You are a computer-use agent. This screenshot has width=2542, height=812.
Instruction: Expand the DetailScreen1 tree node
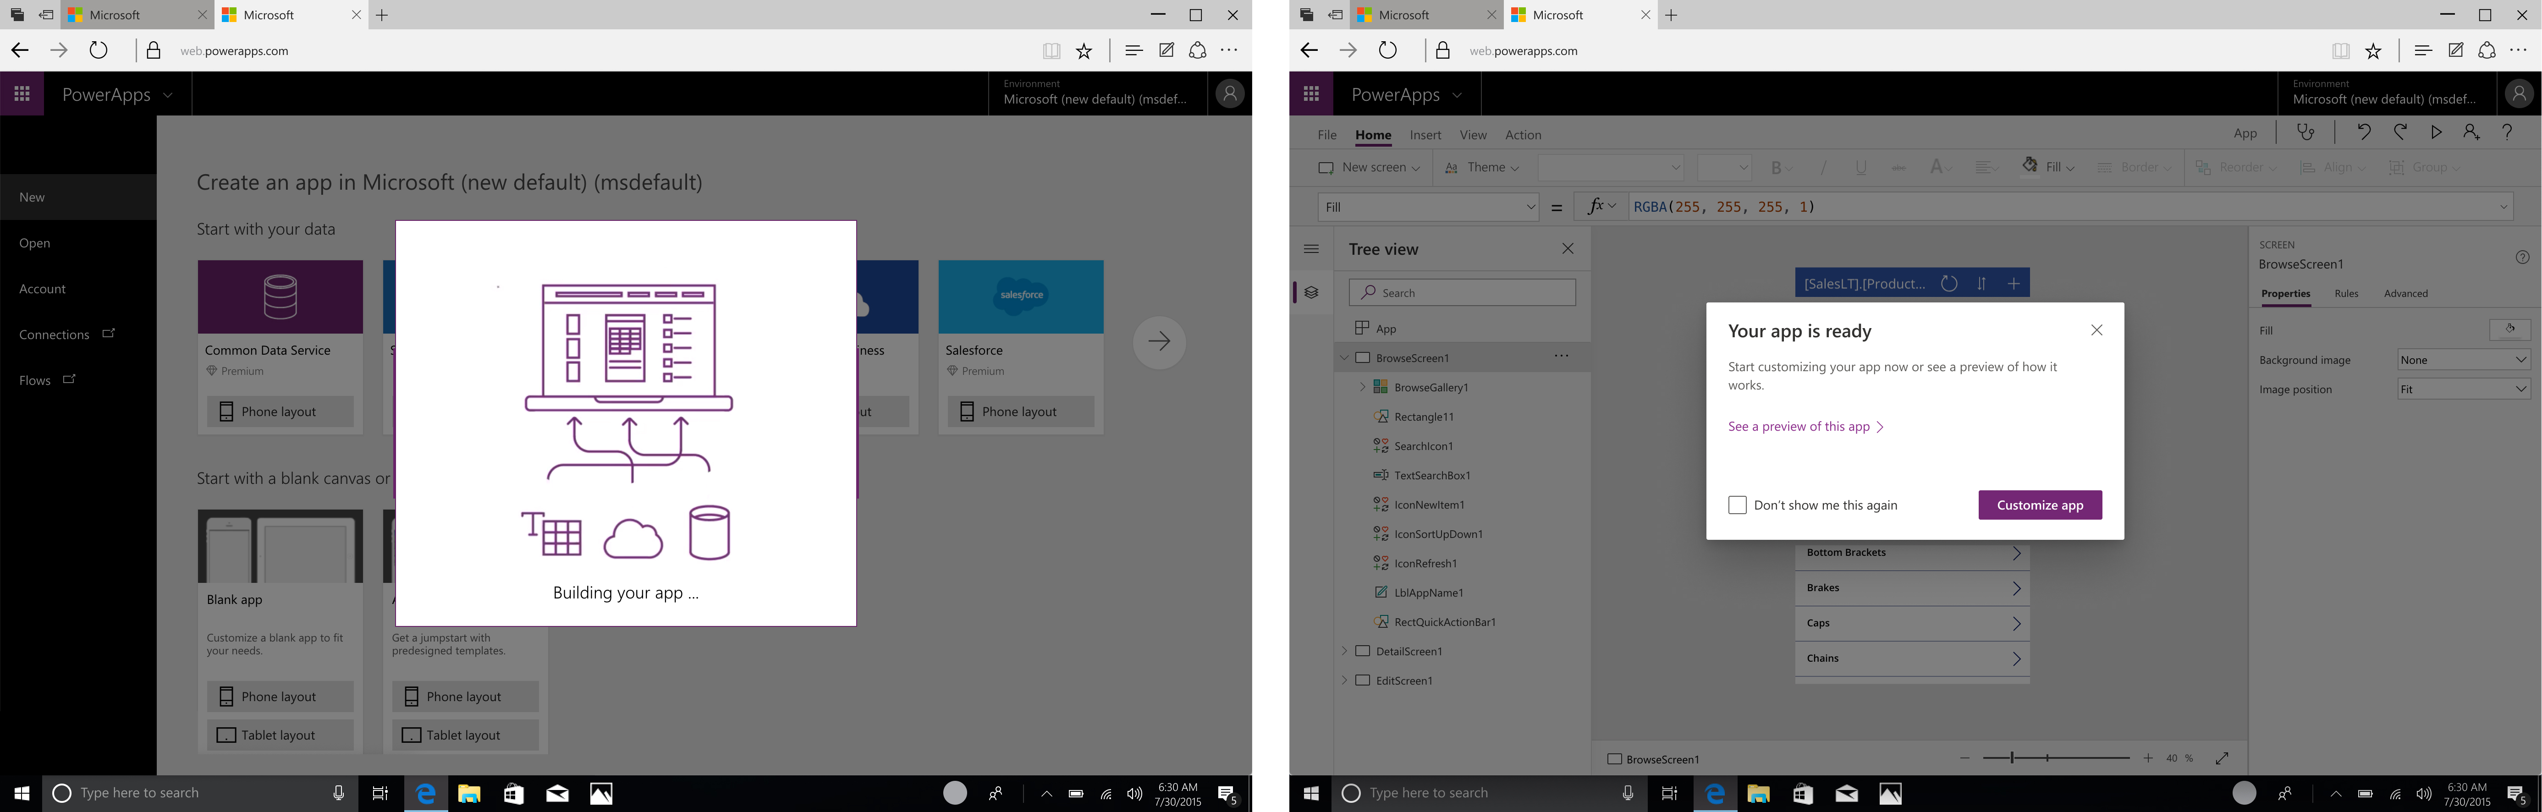[x=1344, y=651]
